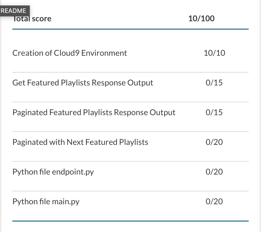This screenshot has height=232, width=261.
Task: Select the 10/100 total score value
Action: click(201, 18)
